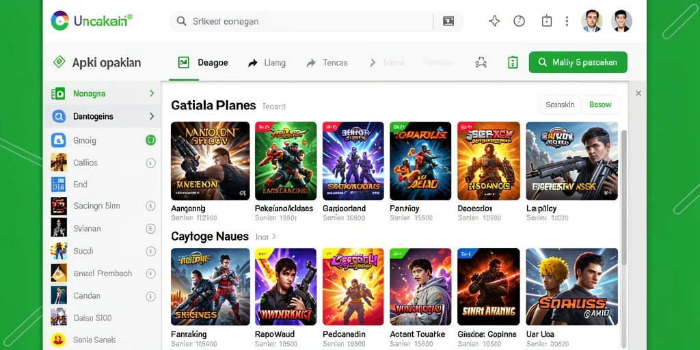Open the Giisdne: Gopinne game thumbnail
700x350 pixels.
click(488, 286)
